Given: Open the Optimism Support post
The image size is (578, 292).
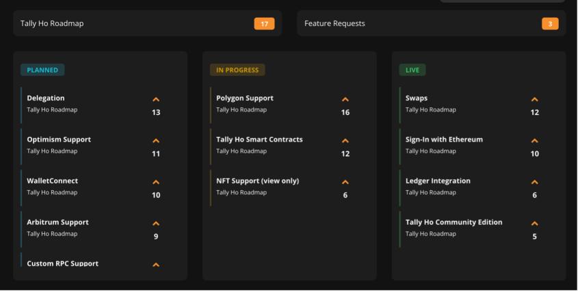Looking at the screenshot, I should coord(59,140).
